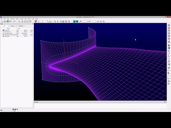Expand the Domains tree entry
Viewport: 171px width, 128px height.
click(x=1, y=32)
